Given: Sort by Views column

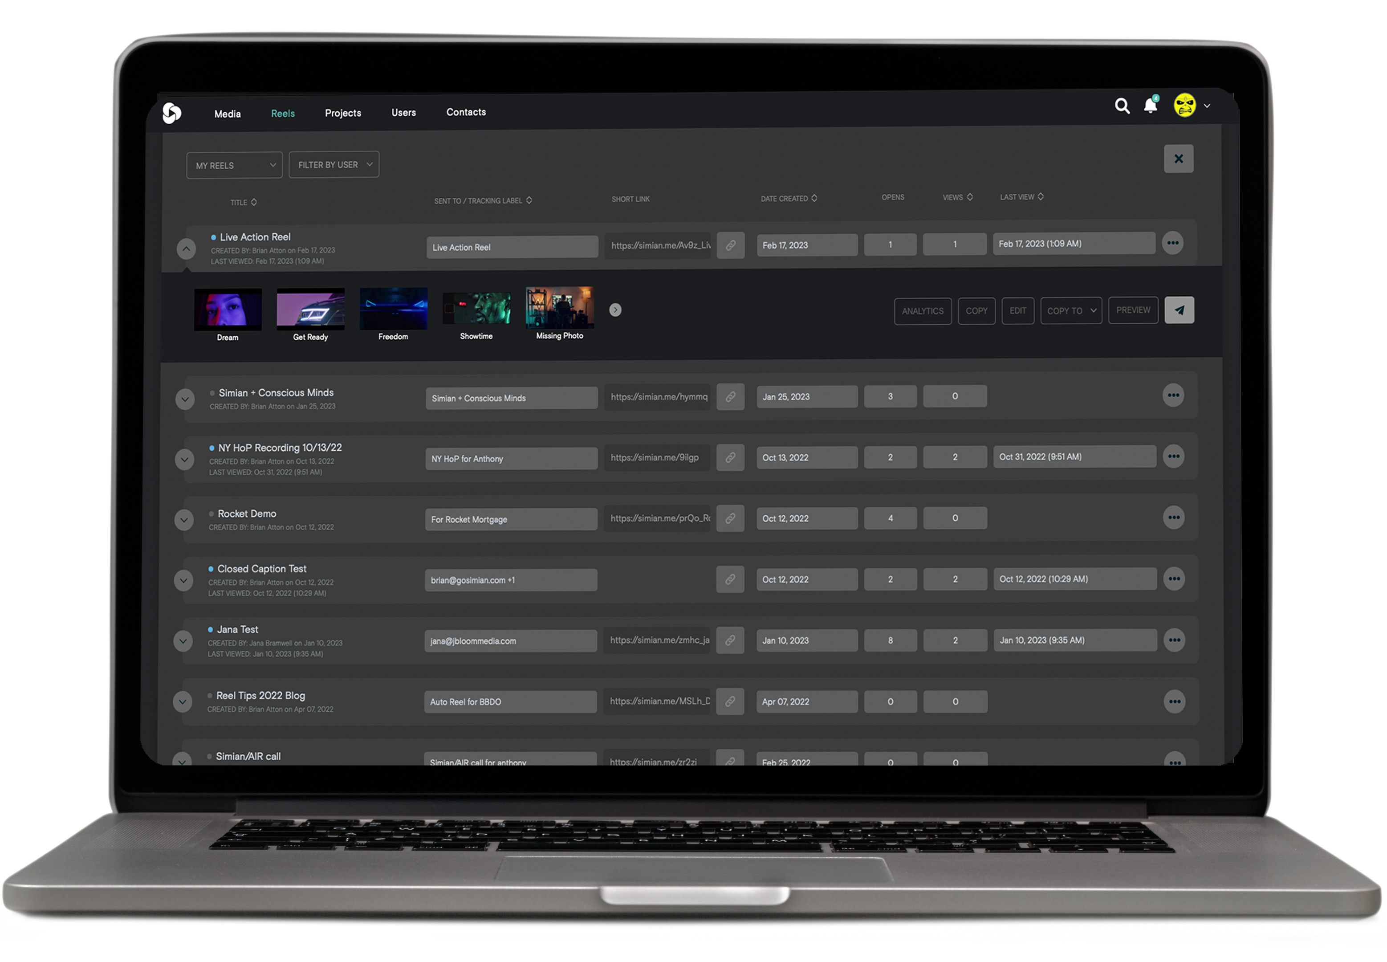Looking at the screenshot, I should click(969, 197).
